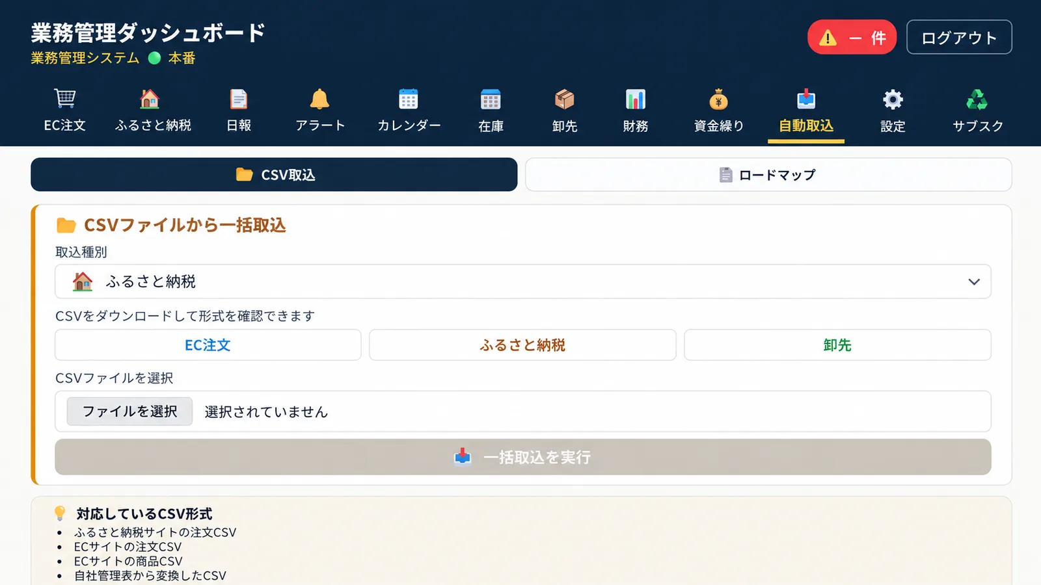This screenshot has width=1041, height=585.
Task: Click the ECサイトの商品CSV list item
Action: [128, 561]
